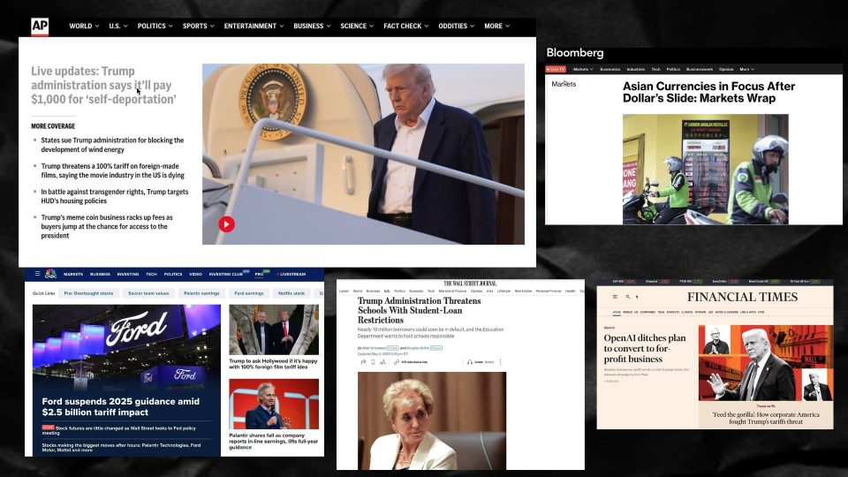The width and height of the screenshot is (848, 477).
Task: Expand the AP FACT CHECK dropdown menu
Action: [405, 26]
